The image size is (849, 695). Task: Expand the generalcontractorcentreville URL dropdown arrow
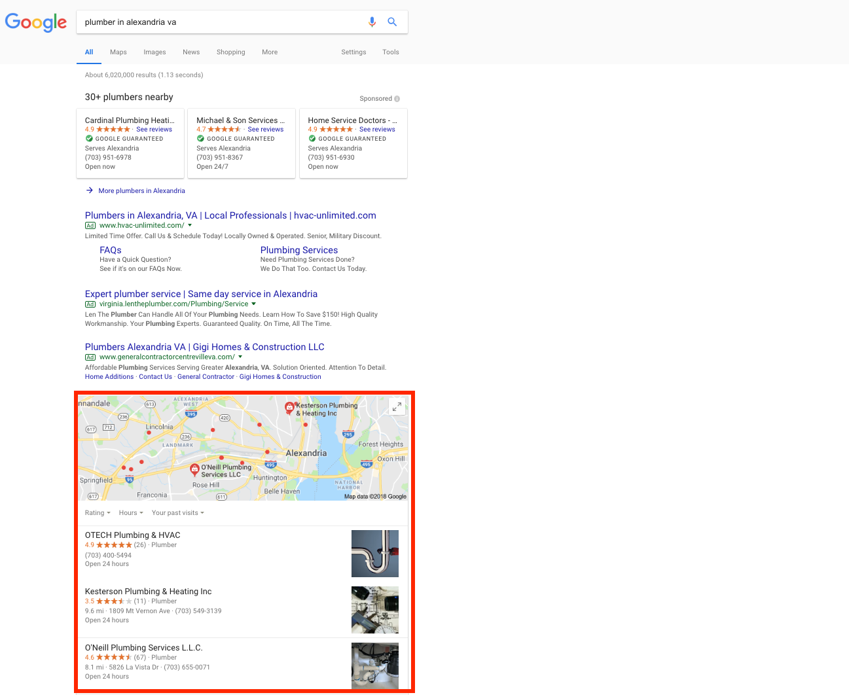(240, 357)
